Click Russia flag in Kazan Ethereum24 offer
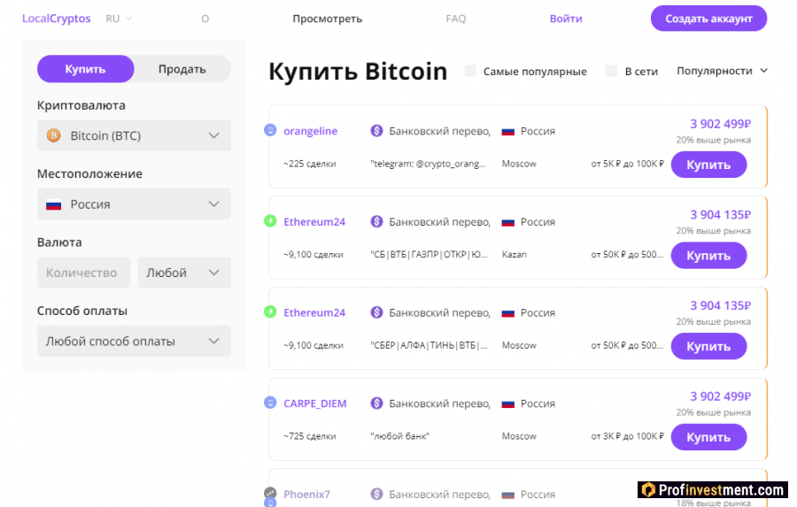 507,222
